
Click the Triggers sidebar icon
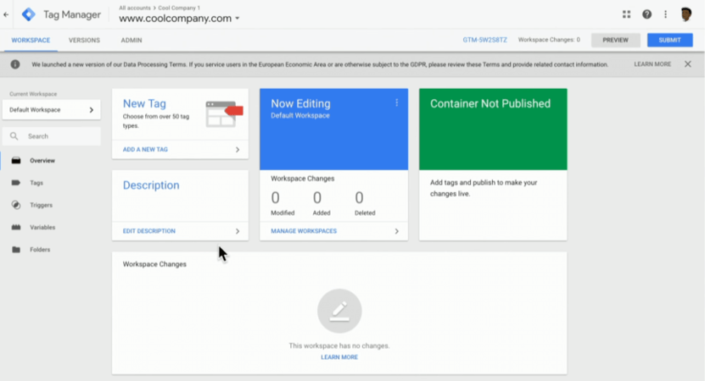pyautogui.click(x=16, y=205)
